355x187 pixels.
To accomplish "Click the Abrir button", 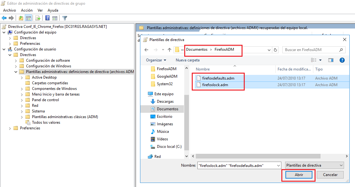I will click(298, 175).
